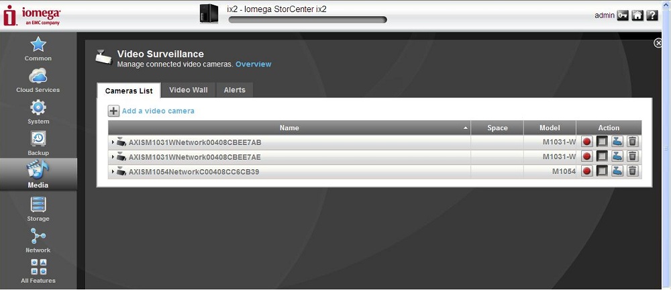Open the System settings section

click(38, 112)
